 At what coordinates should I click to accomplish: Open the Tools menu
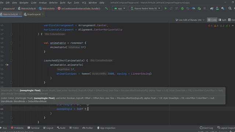tap(76, 3)
